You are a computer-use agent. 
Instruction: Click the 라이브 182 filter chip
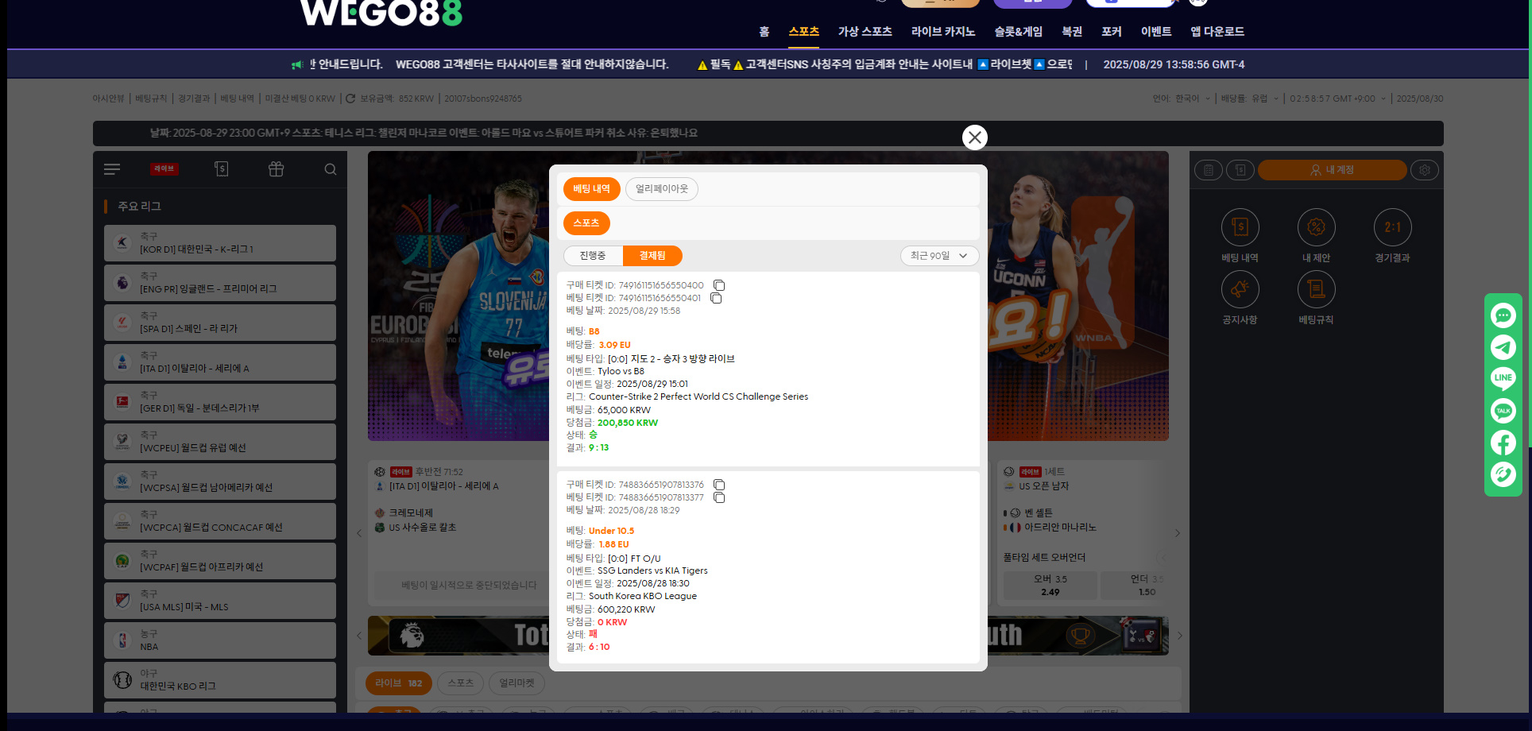[x=399, y=683]
